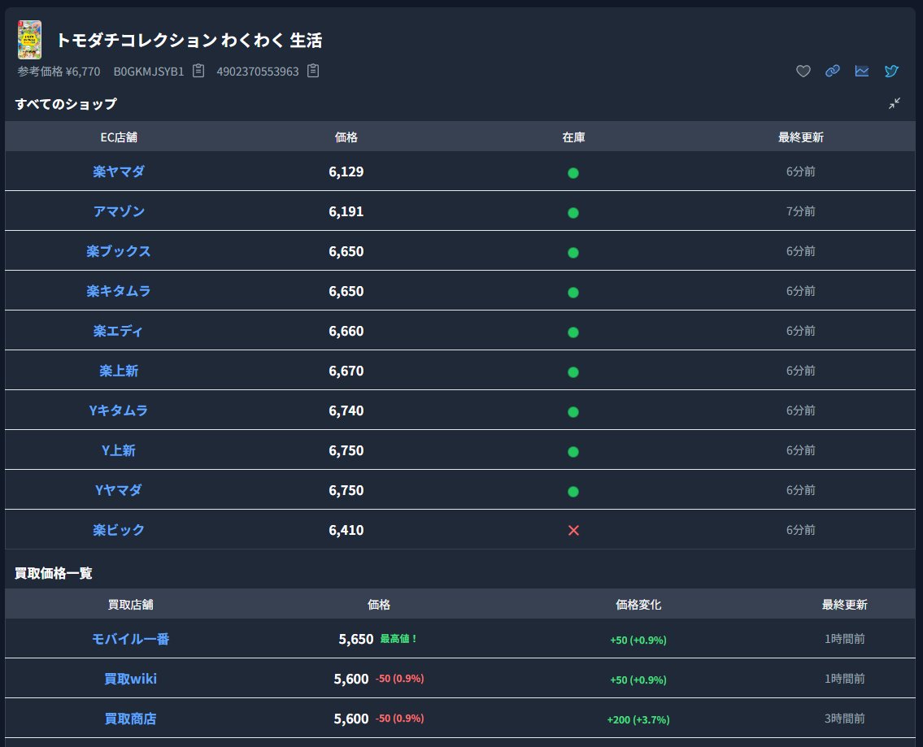The image size is (923, 747).
Task: Select the 6,129 price for 楽ヤマダ
Action: coord(346,172)
